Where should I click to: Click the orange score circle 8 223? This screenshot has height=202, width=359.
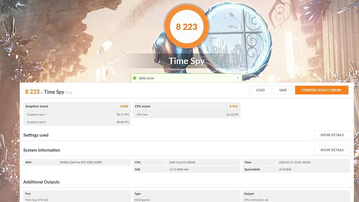(x=187, y=27)
